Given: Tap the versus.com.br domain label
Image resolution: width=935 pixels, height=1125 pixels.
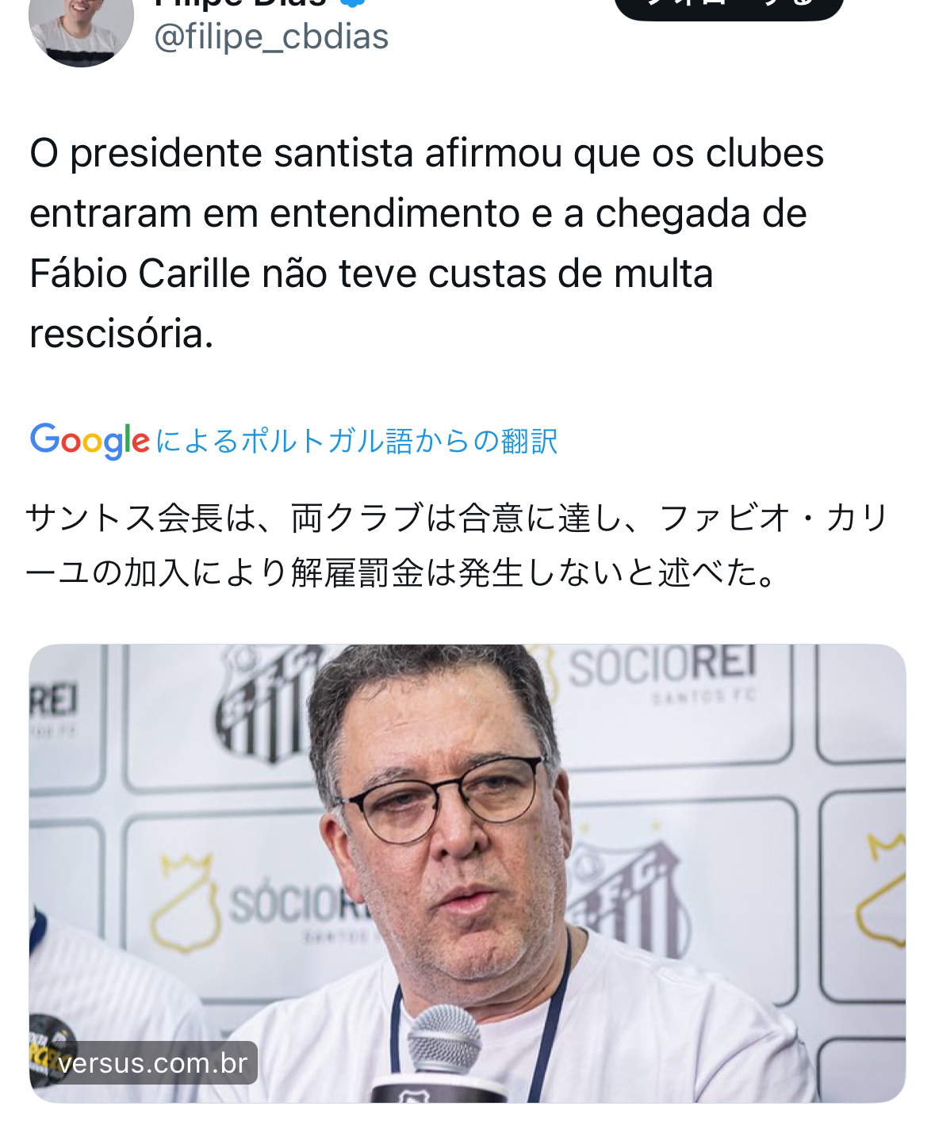Looking at the screenshot, I should click(x=153, y=1063).
